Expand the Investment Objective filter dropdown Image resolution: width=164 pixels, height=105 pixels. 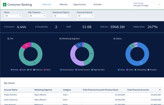62,16
